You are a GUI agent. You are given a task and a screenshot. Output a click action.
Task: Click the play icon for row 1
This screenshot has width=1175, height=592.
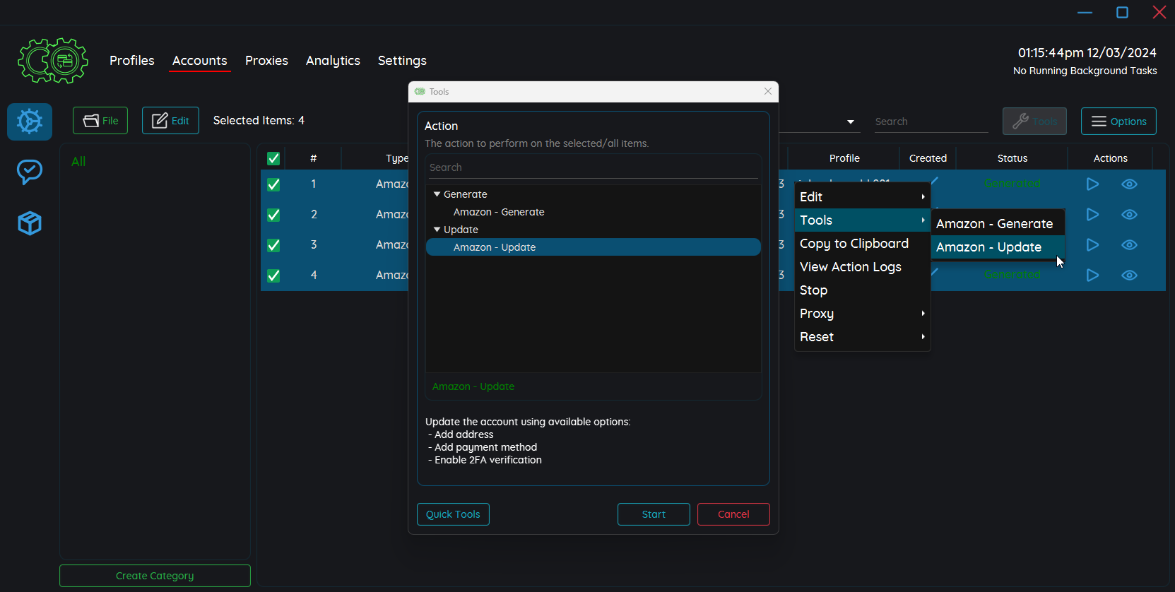click(1092, 184)
